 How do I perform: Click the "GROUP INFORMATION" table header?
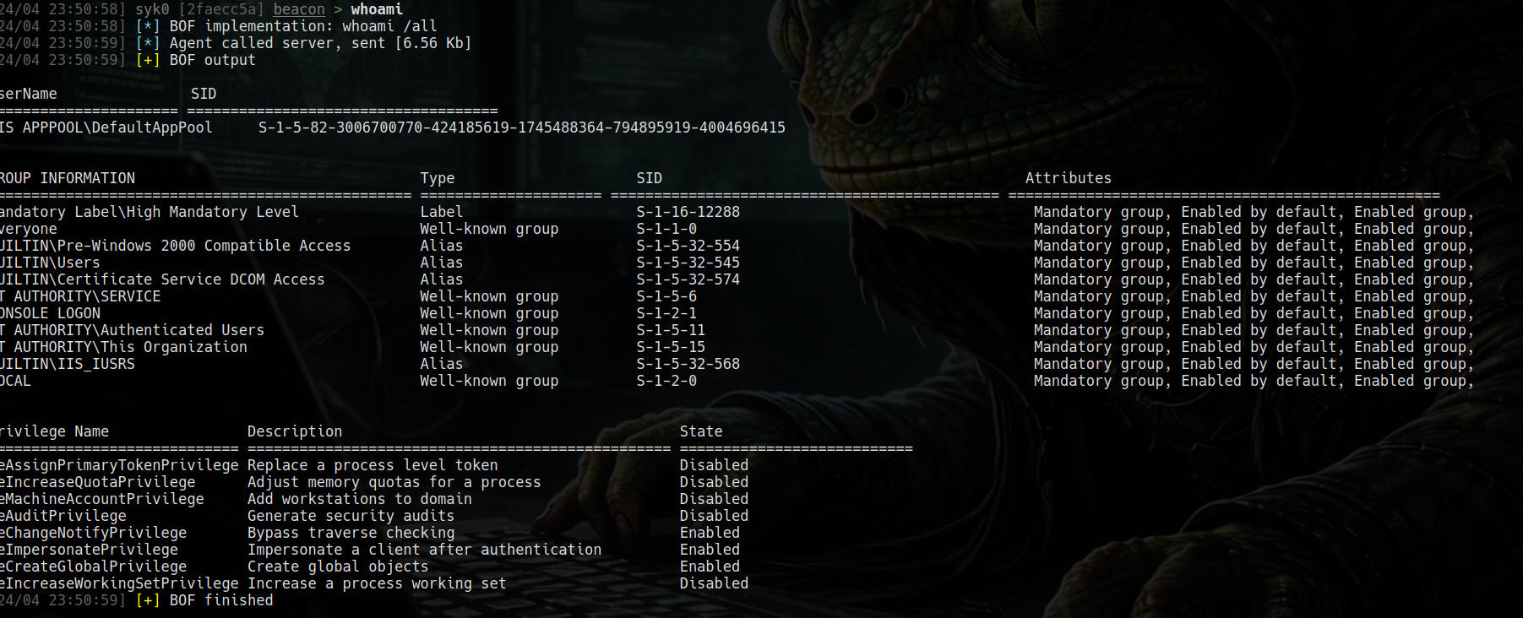(x=68, y=178)
